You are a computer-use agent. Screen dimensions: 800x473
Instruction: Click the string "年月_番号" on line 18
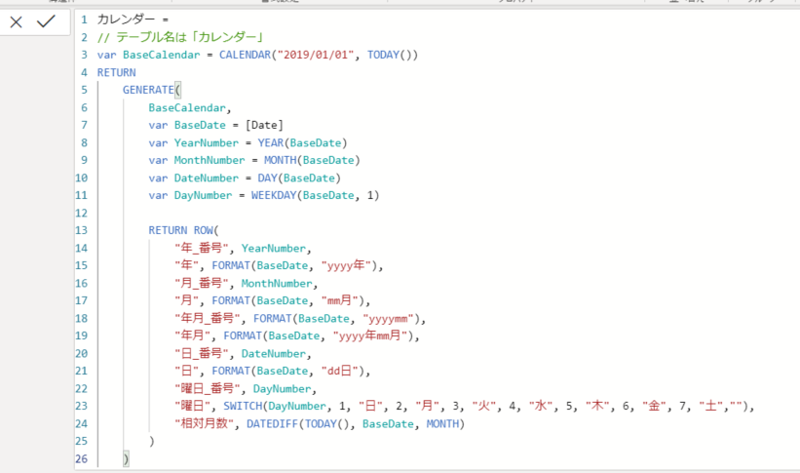208,319
